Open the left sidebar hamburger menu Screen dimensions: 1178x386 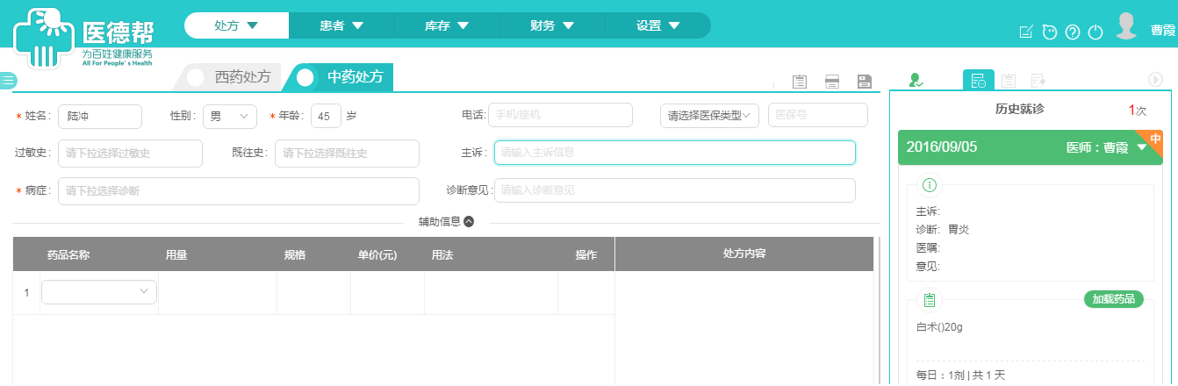(x=8, y=80)
